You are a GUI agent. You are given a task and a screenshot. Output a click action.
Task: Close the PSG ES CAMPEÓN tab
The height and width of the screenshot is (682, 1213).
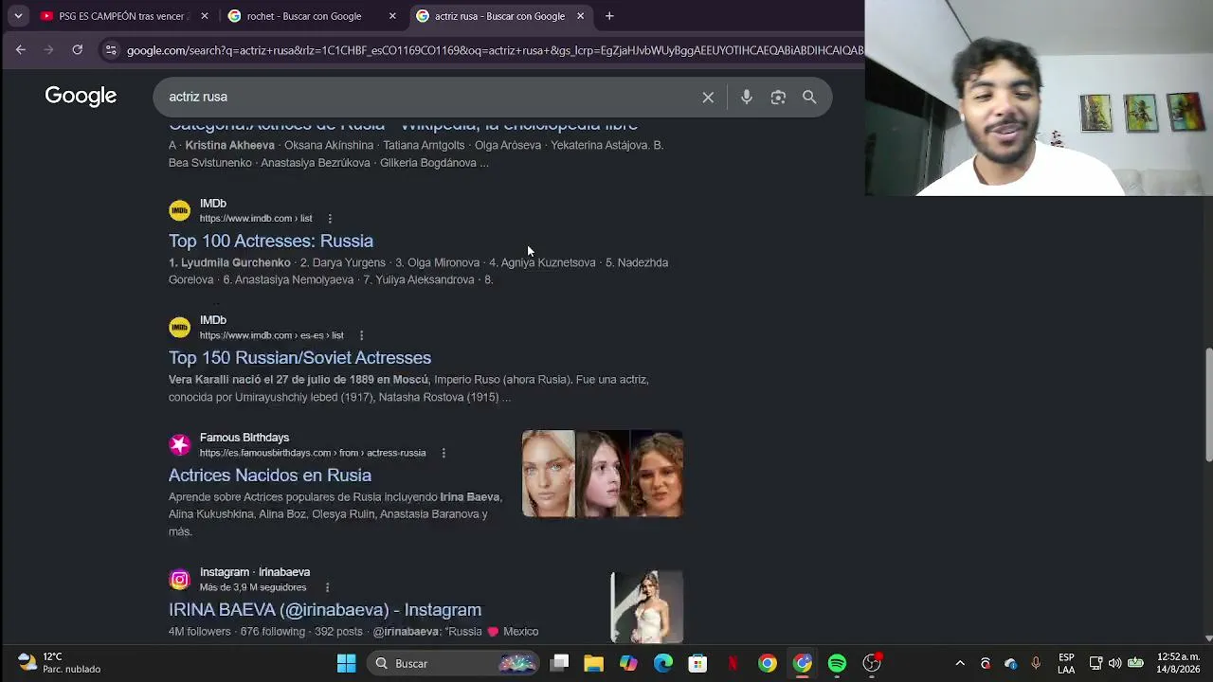[204, 16]
